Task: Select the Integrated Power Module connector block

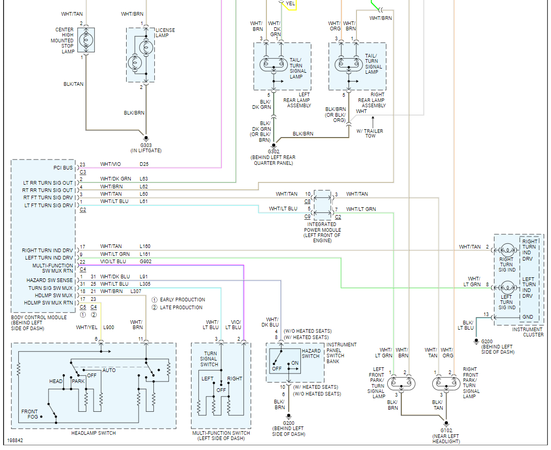Action: coord(322,205)
